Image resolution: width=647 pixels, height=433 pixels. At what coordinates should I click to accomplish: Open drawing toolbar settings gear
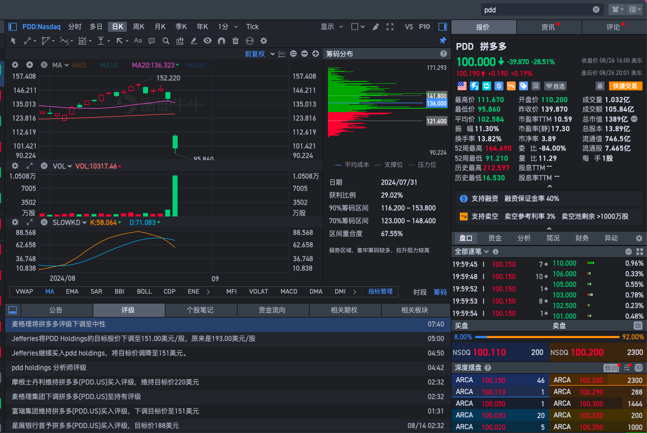[264, 41]
